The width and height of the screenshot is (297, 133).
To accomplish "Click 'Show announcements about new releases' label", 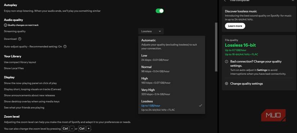I will tap(30, 96).
